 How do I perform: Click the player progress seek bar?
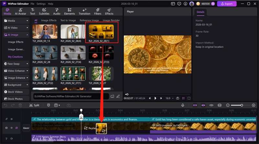click(158, 94)
